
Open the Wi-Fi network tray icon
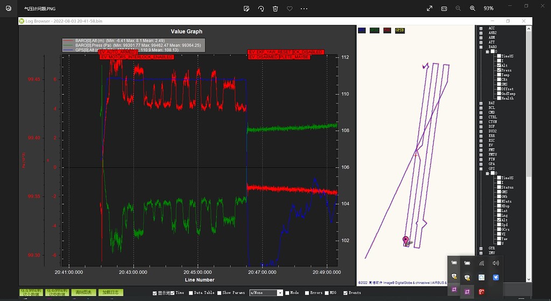click(482, 263)
